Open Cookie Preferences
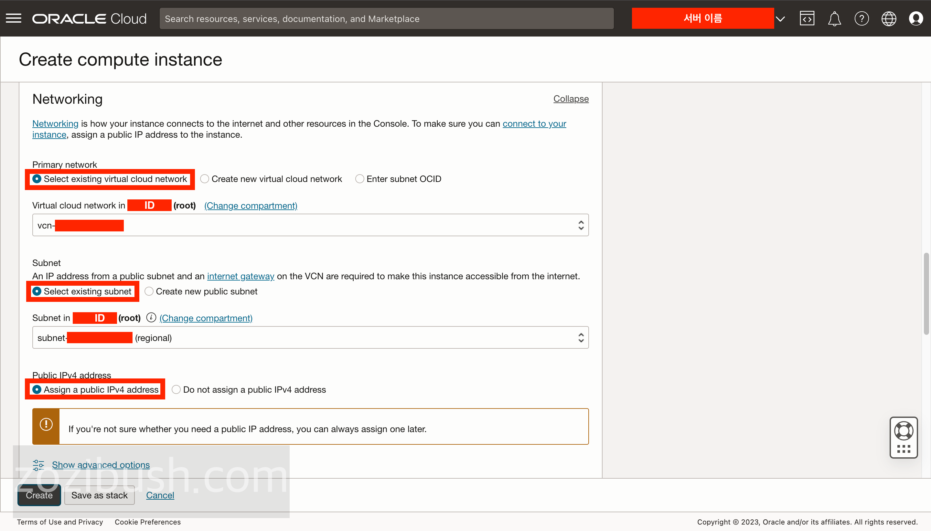The height and width of the screenshot is (531, 931). (x=148, y=522)
